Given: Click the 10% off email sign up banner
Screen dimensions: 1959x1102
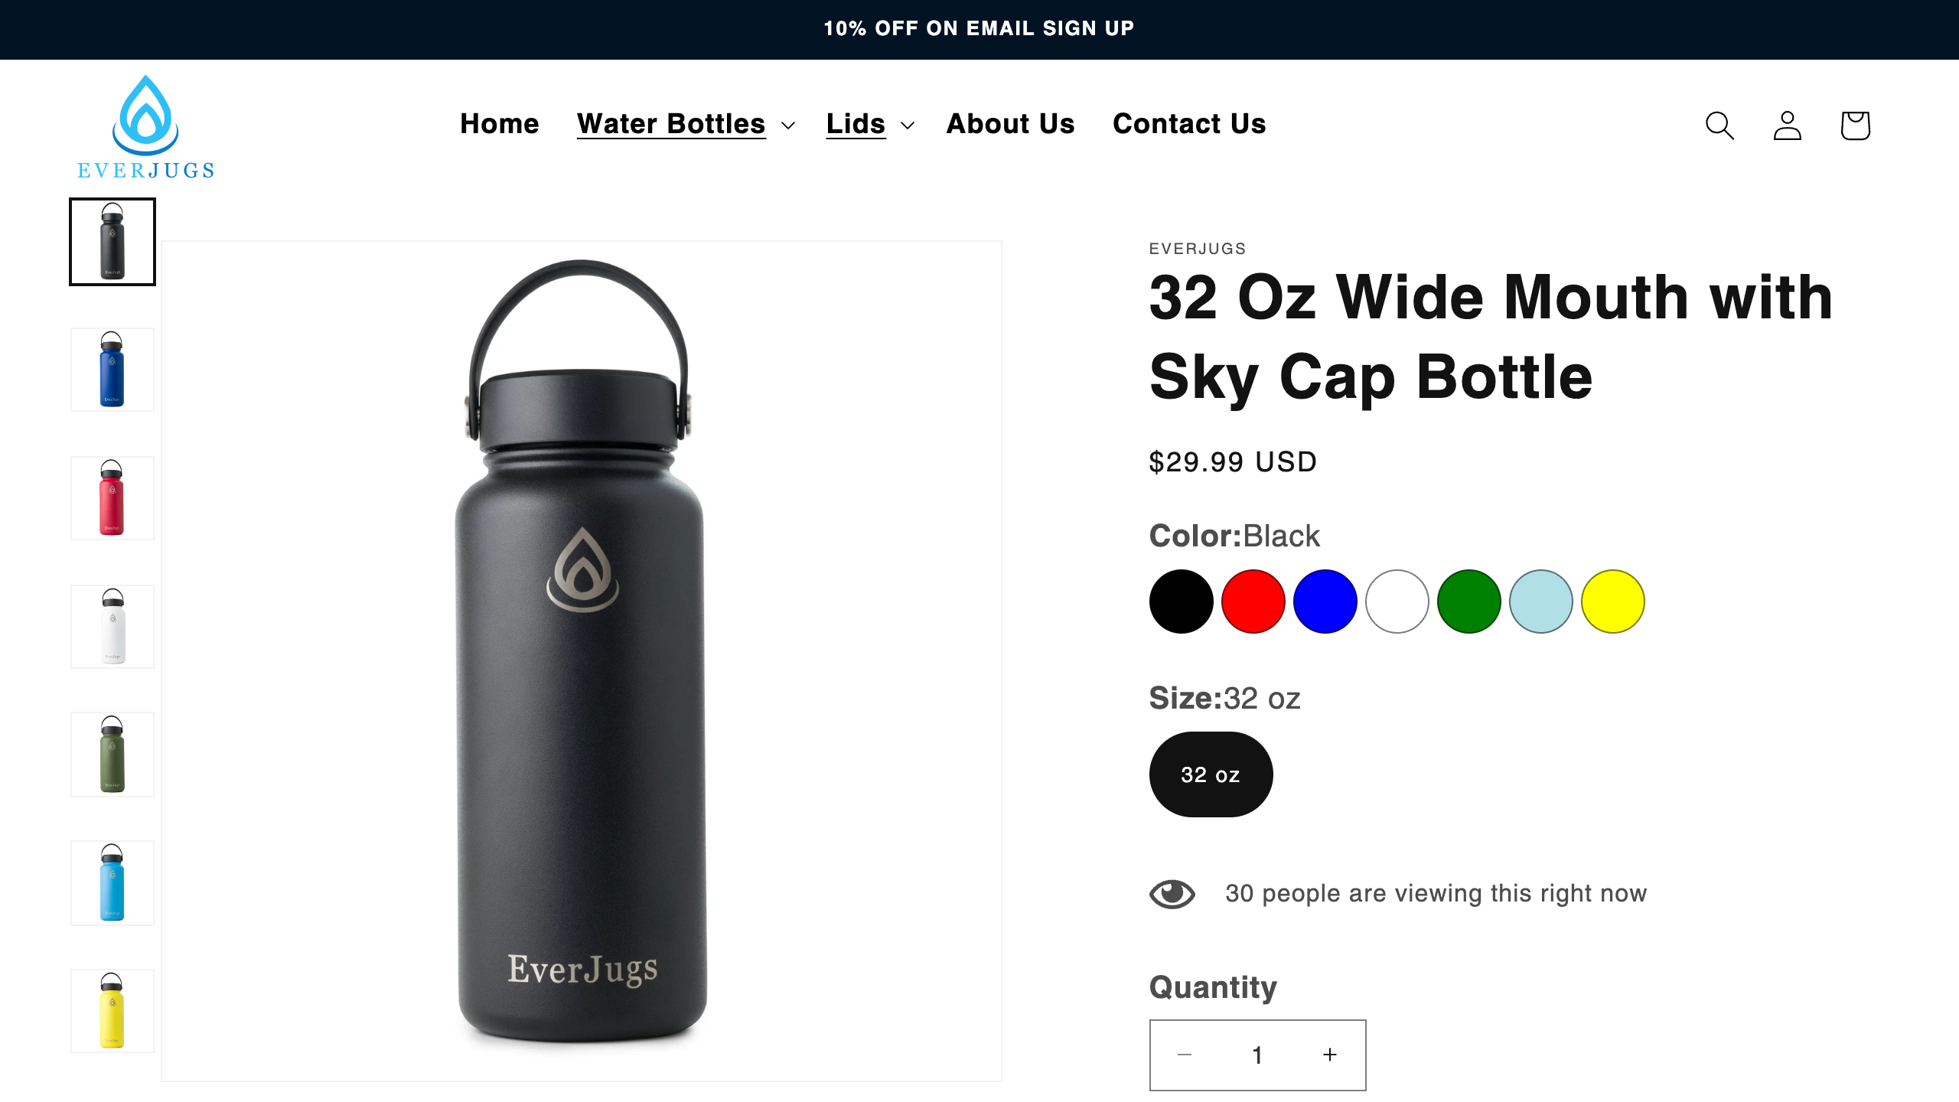Looking at the screenshot, I should 979,28.
